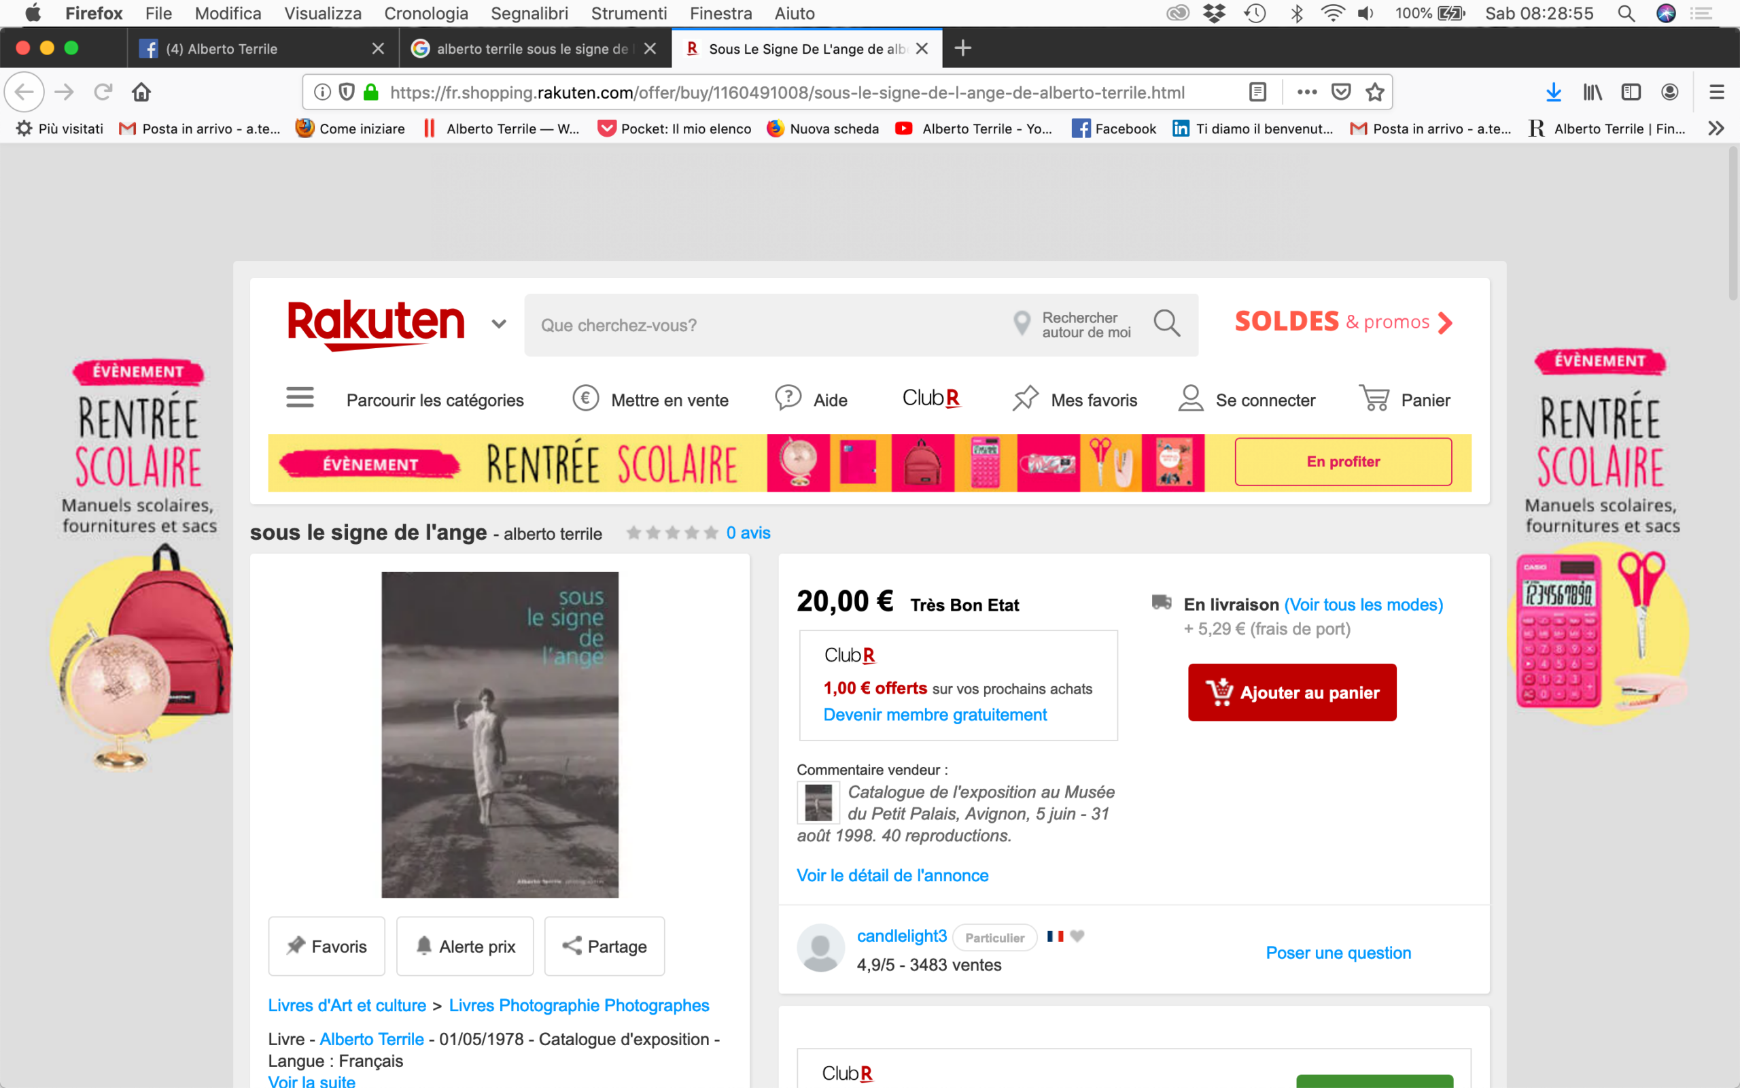This screenshot has height=1088, width=1740.
Task: Click location pin near Rechercher autour de moi
Action: tap(1021, 324)
